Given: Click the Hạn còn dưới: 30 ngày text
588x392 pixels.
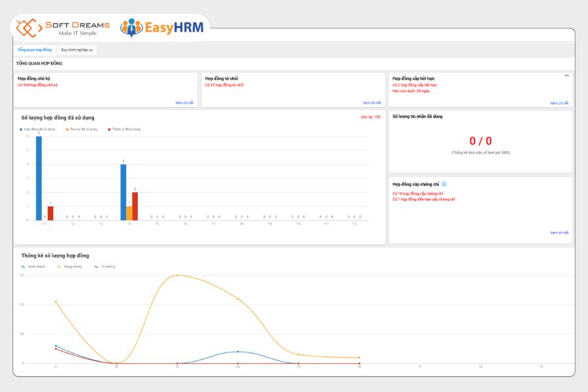Looking at the screenshot, I should [411, 91].
